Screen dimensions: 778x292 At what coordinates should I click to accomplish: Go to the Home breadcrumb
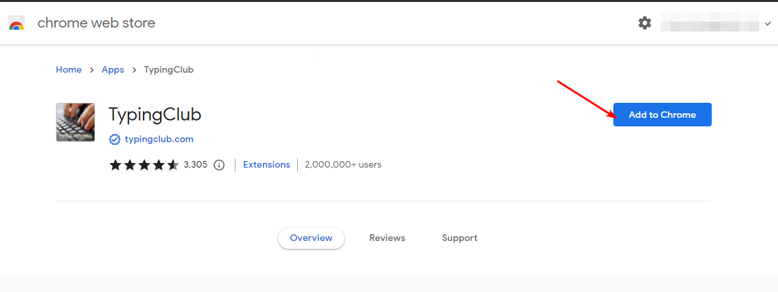pos(69,69)
